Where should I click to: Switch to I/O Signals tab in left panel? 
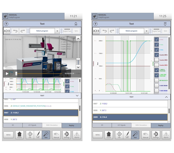coord(32,125)
